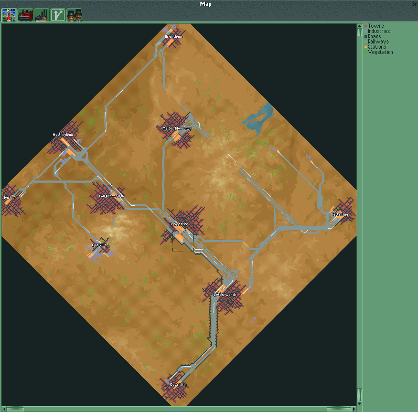Screen dimensions: 418x412
Task: Click the Coventry town label
Action: (178, 385)
